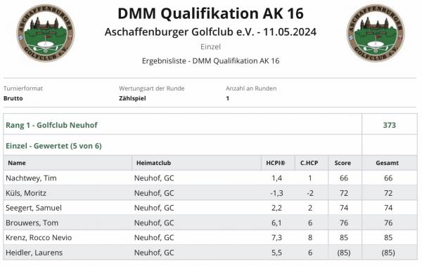Select the Brouwers, Tom row
The height and width of the screenshot is (266, 422).
click(210, 222)
